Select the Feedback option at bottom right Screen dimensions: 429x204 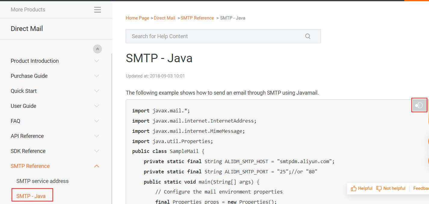421,188
